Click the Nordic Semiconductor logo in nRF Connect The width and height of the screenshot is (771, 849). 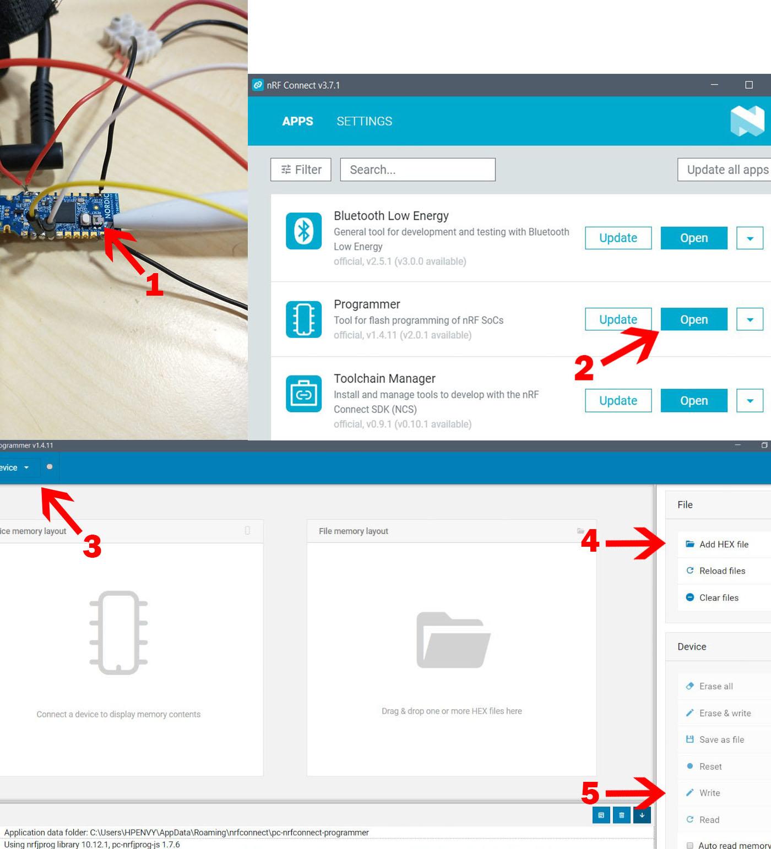(747, 121)
